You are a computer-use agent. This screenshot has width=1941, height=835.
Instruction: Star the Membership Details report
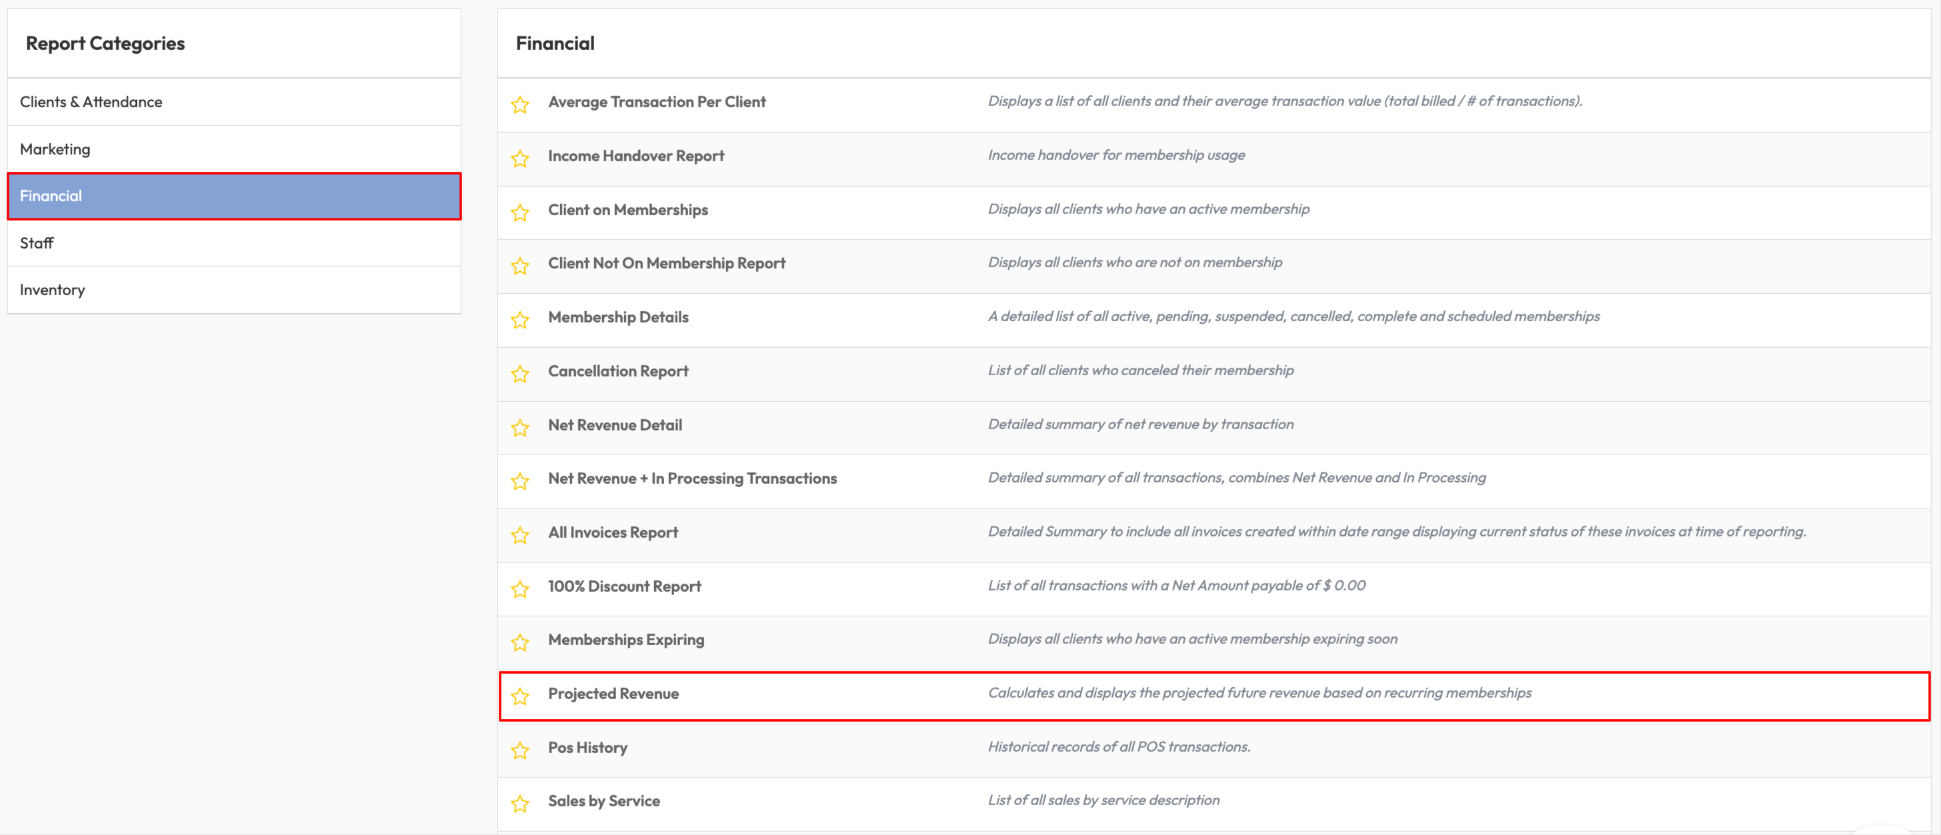[520, 320]
